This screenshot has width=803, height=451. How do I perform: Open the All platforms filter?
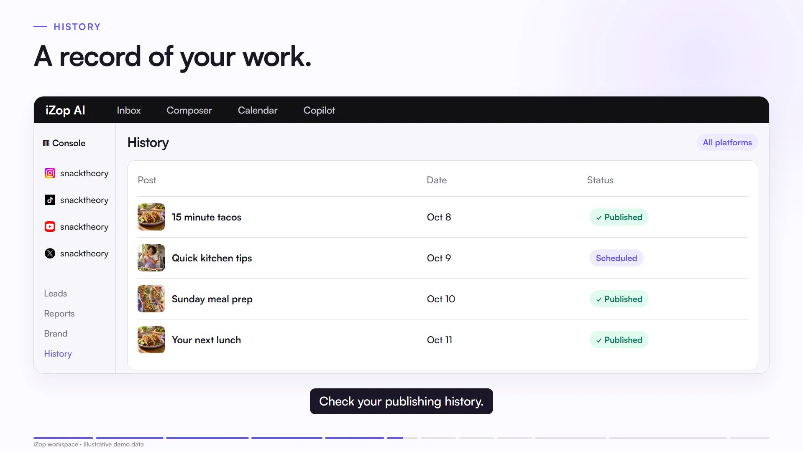coord(727,142)
